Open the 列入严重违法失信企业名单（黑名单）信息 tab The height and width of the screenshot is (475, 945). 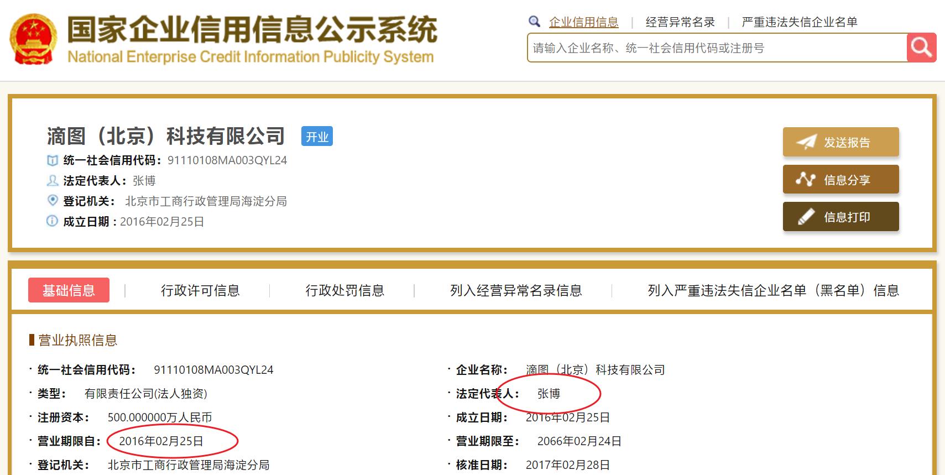tap(774, 290)
